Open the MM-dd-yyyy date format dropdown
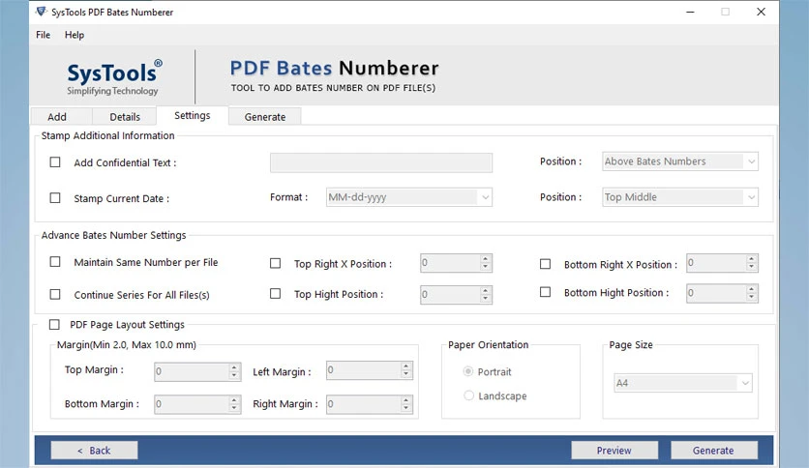The image size is (809, 468). (408, 197)
